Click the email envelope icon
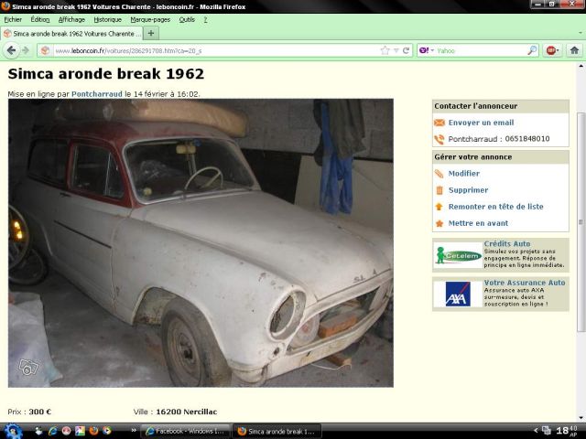Screen dimensions: 586x439 (439, 123)
